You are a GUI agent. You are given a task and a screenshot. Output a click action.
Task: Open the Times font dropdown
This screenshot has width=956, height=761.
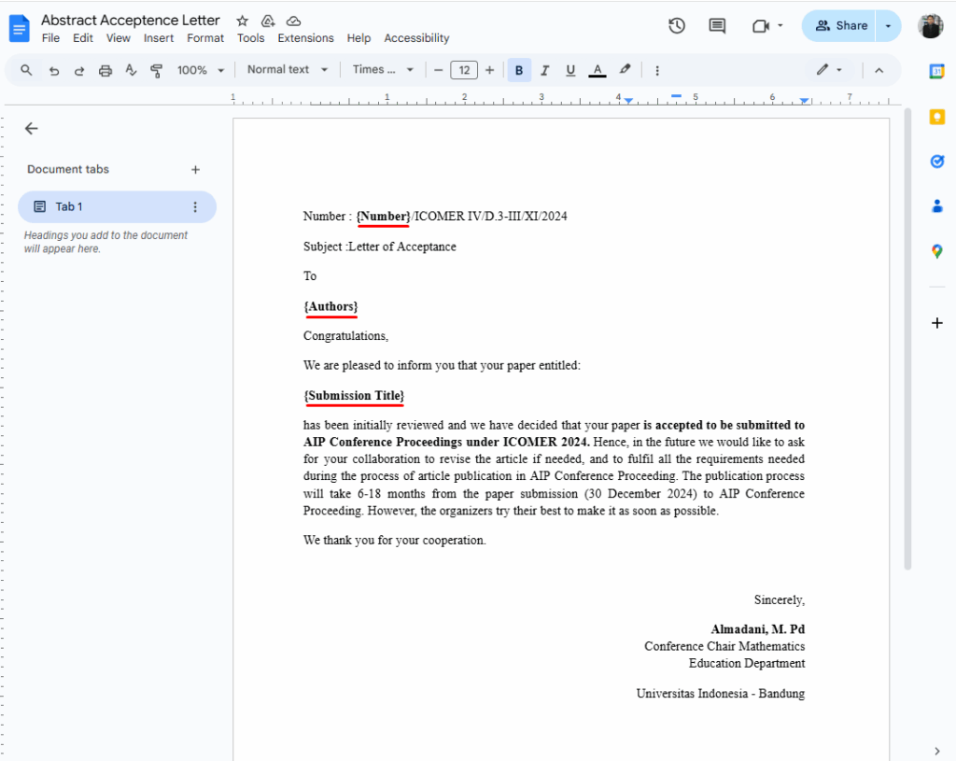tap(383, 69)
